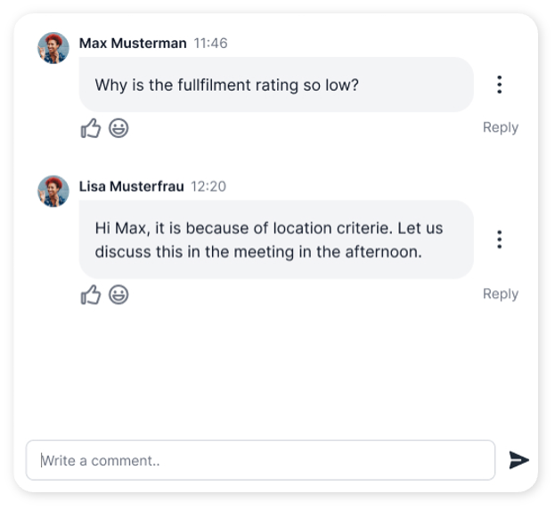Image resolution: width=555 pixels, height=510 pixels.
Task: Open more options for Max's comment
Action: [x=500, y=85]
